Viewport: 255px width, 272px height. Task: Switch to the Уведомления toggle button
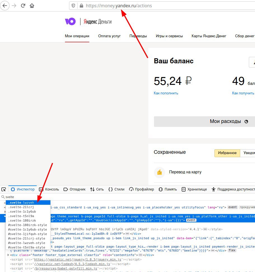[247, 153]
